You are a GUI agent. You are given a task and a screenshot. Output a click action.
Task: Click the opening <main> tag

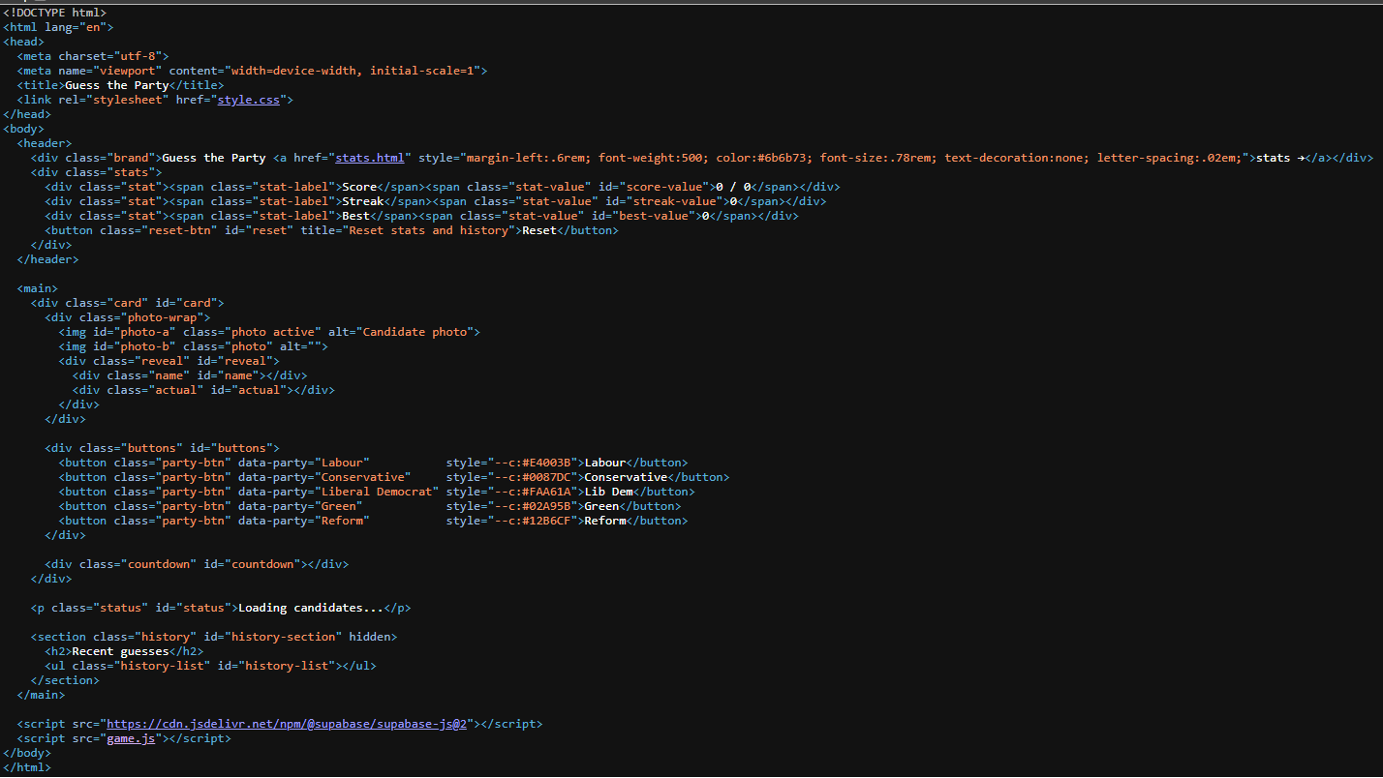pos(38,288)
